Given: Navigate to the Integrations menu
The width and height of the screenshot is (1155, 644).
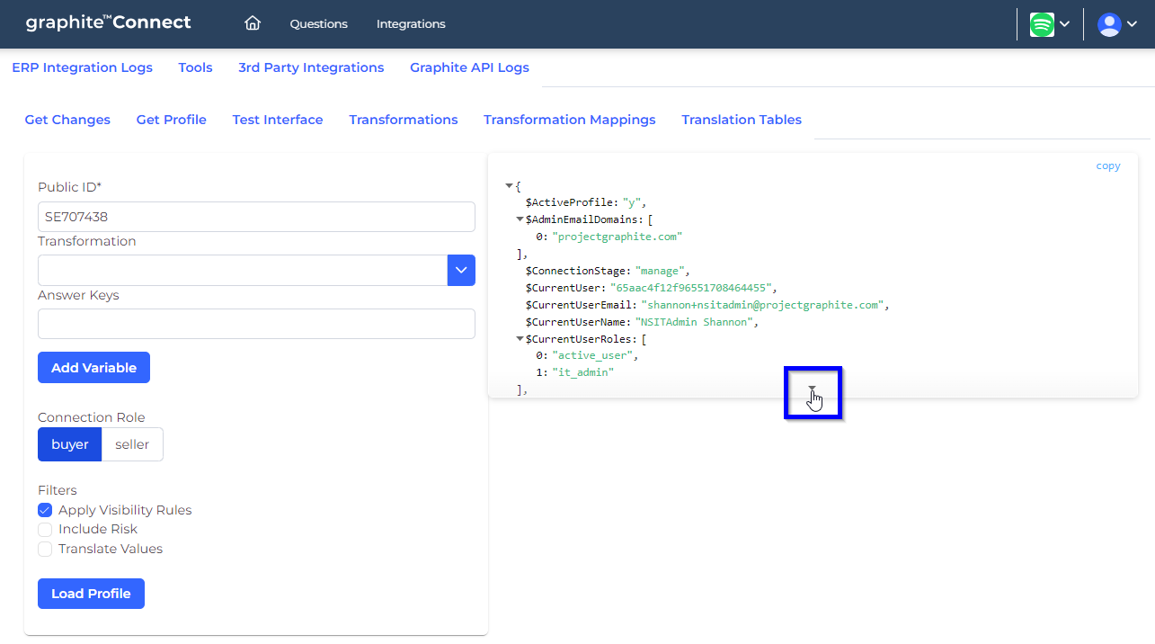Looking at the screenshot, I should (411, 24).
